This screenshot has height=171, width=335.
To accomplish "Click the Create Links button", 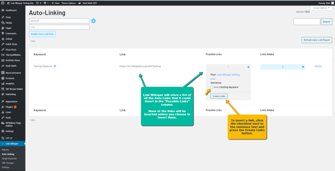I will [219, 96].
